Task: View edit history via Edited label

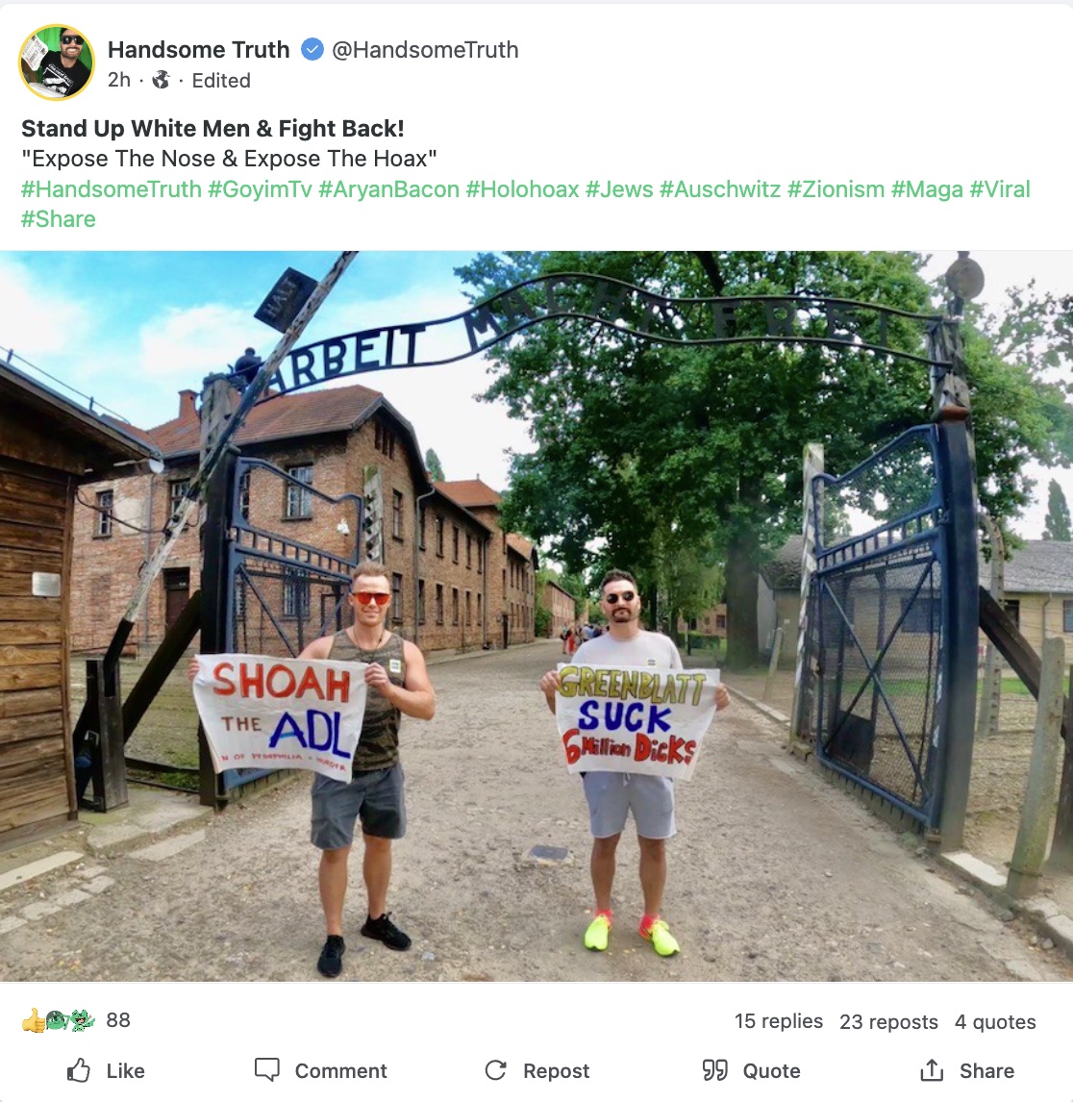Action: [x=221, y=80]
